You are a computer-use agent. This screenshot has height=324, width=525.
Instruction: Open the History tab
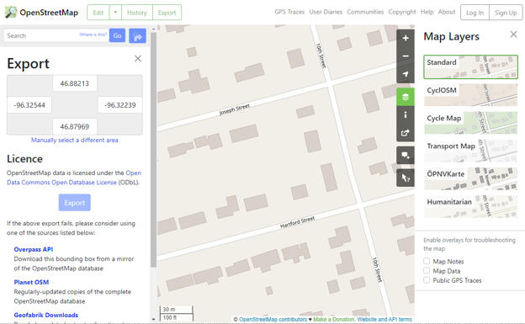click(x=137, y=13)
